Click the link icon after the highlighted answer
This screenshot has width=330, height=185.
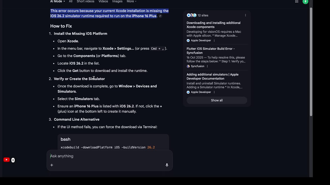click(160, 16)
